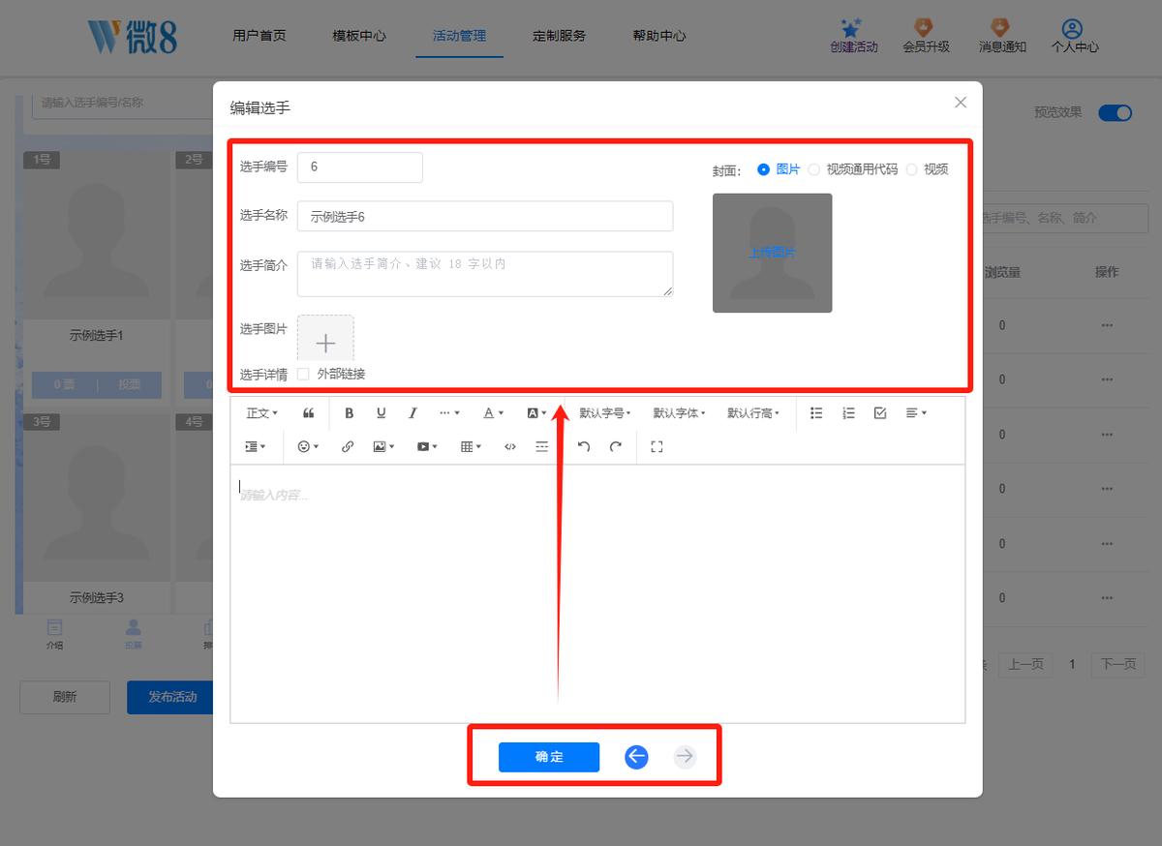Open the text alignment dropdown
This screenshot has height=846, width=1162.
(x=916, y=413)
